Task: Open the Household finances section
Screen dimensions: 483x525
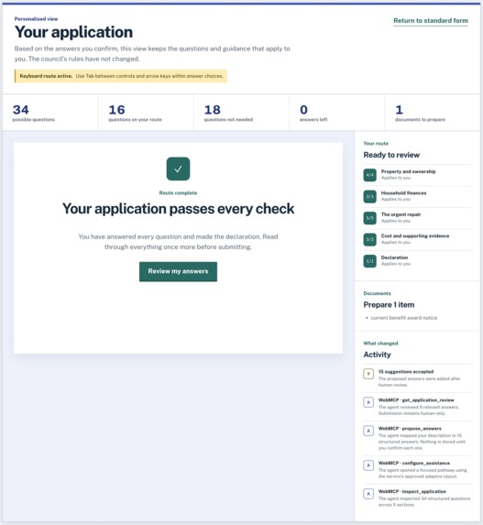Action: coord(417,197)
